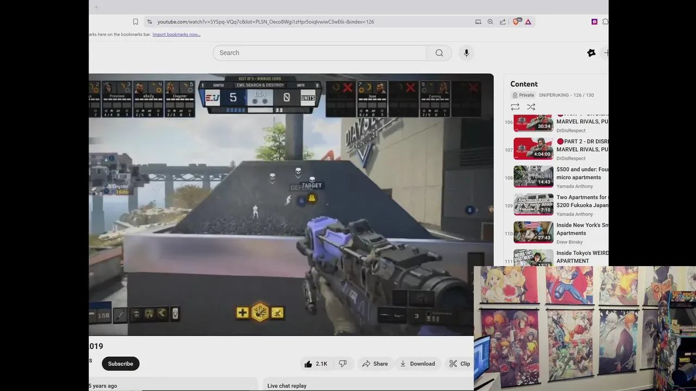Open the purple extension icon in toolbar
The height and width of the screenshot is (391, 696).
[x=594, y=22]
